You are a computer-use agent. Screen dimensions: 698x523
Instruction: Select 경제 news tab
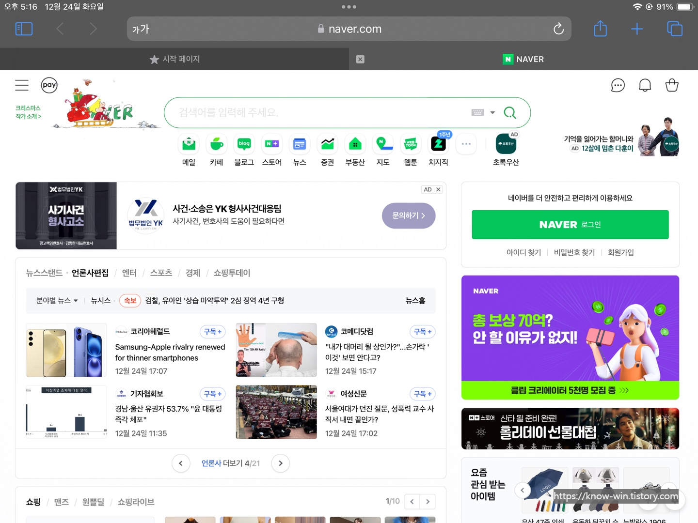[x=193, y=273]
